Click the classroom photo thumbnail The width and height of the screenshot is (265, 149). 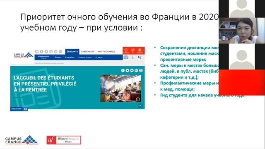click(x=120, y=88)
